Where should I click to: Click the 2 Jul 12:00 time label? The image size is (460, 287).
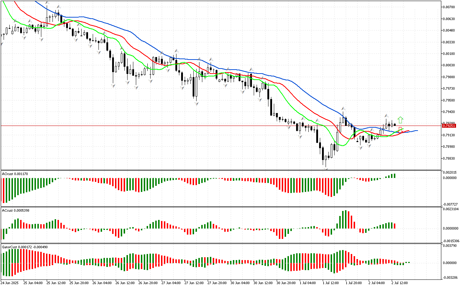coord(400,283)
